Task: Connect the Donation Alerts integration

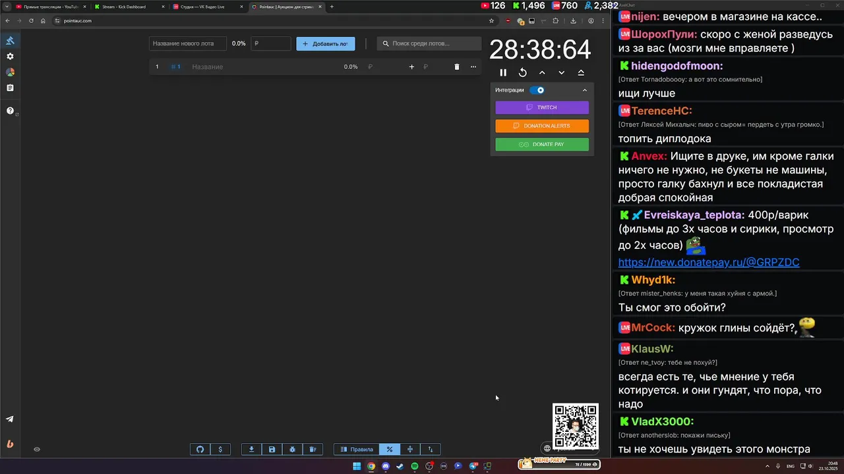Action: (542, 126)
